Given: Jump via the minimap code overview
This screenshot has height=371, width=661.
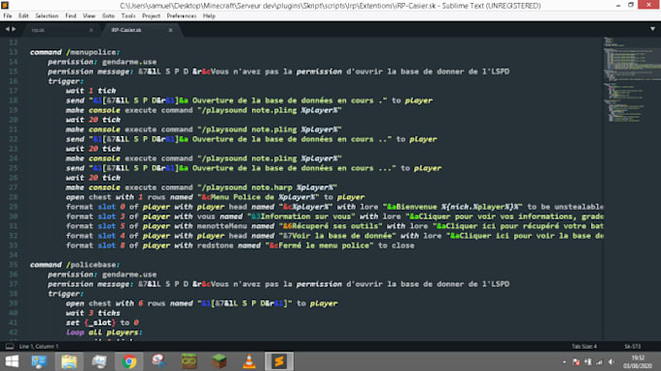Looking at the screenshot, I should click(x=632, y=80).
